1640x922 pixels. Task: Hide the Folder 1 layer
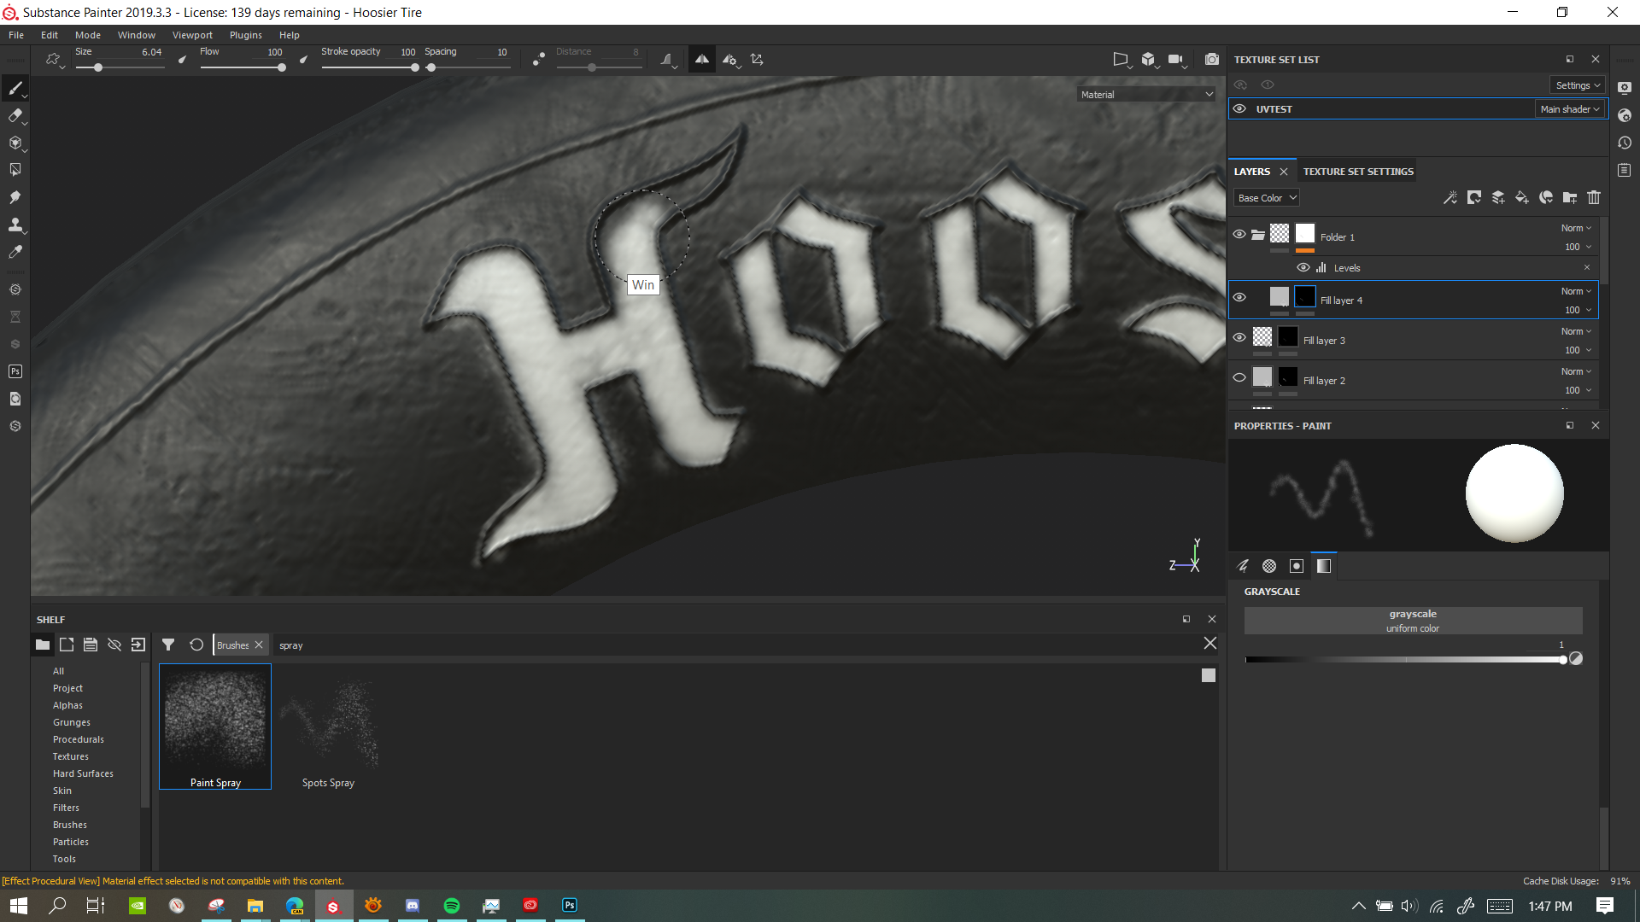(1239, 234)
